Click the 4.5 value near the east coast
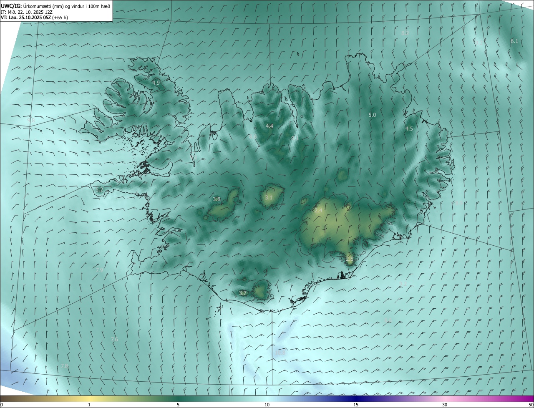This screenshot has height=408, width=534. pos(409,129)
